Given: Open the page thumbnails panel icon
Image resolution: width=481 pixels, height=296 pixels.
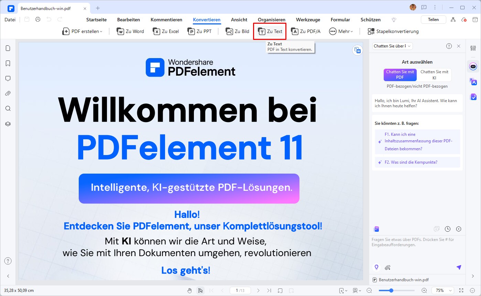Looking at the screenshot, I should tap(8, 48).
